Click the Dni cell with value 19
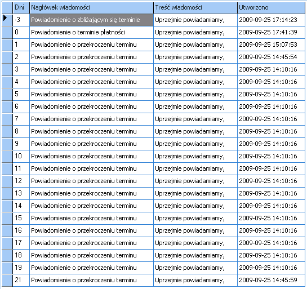The width and height of the screenshot is (307, 289). click(21, 268)
